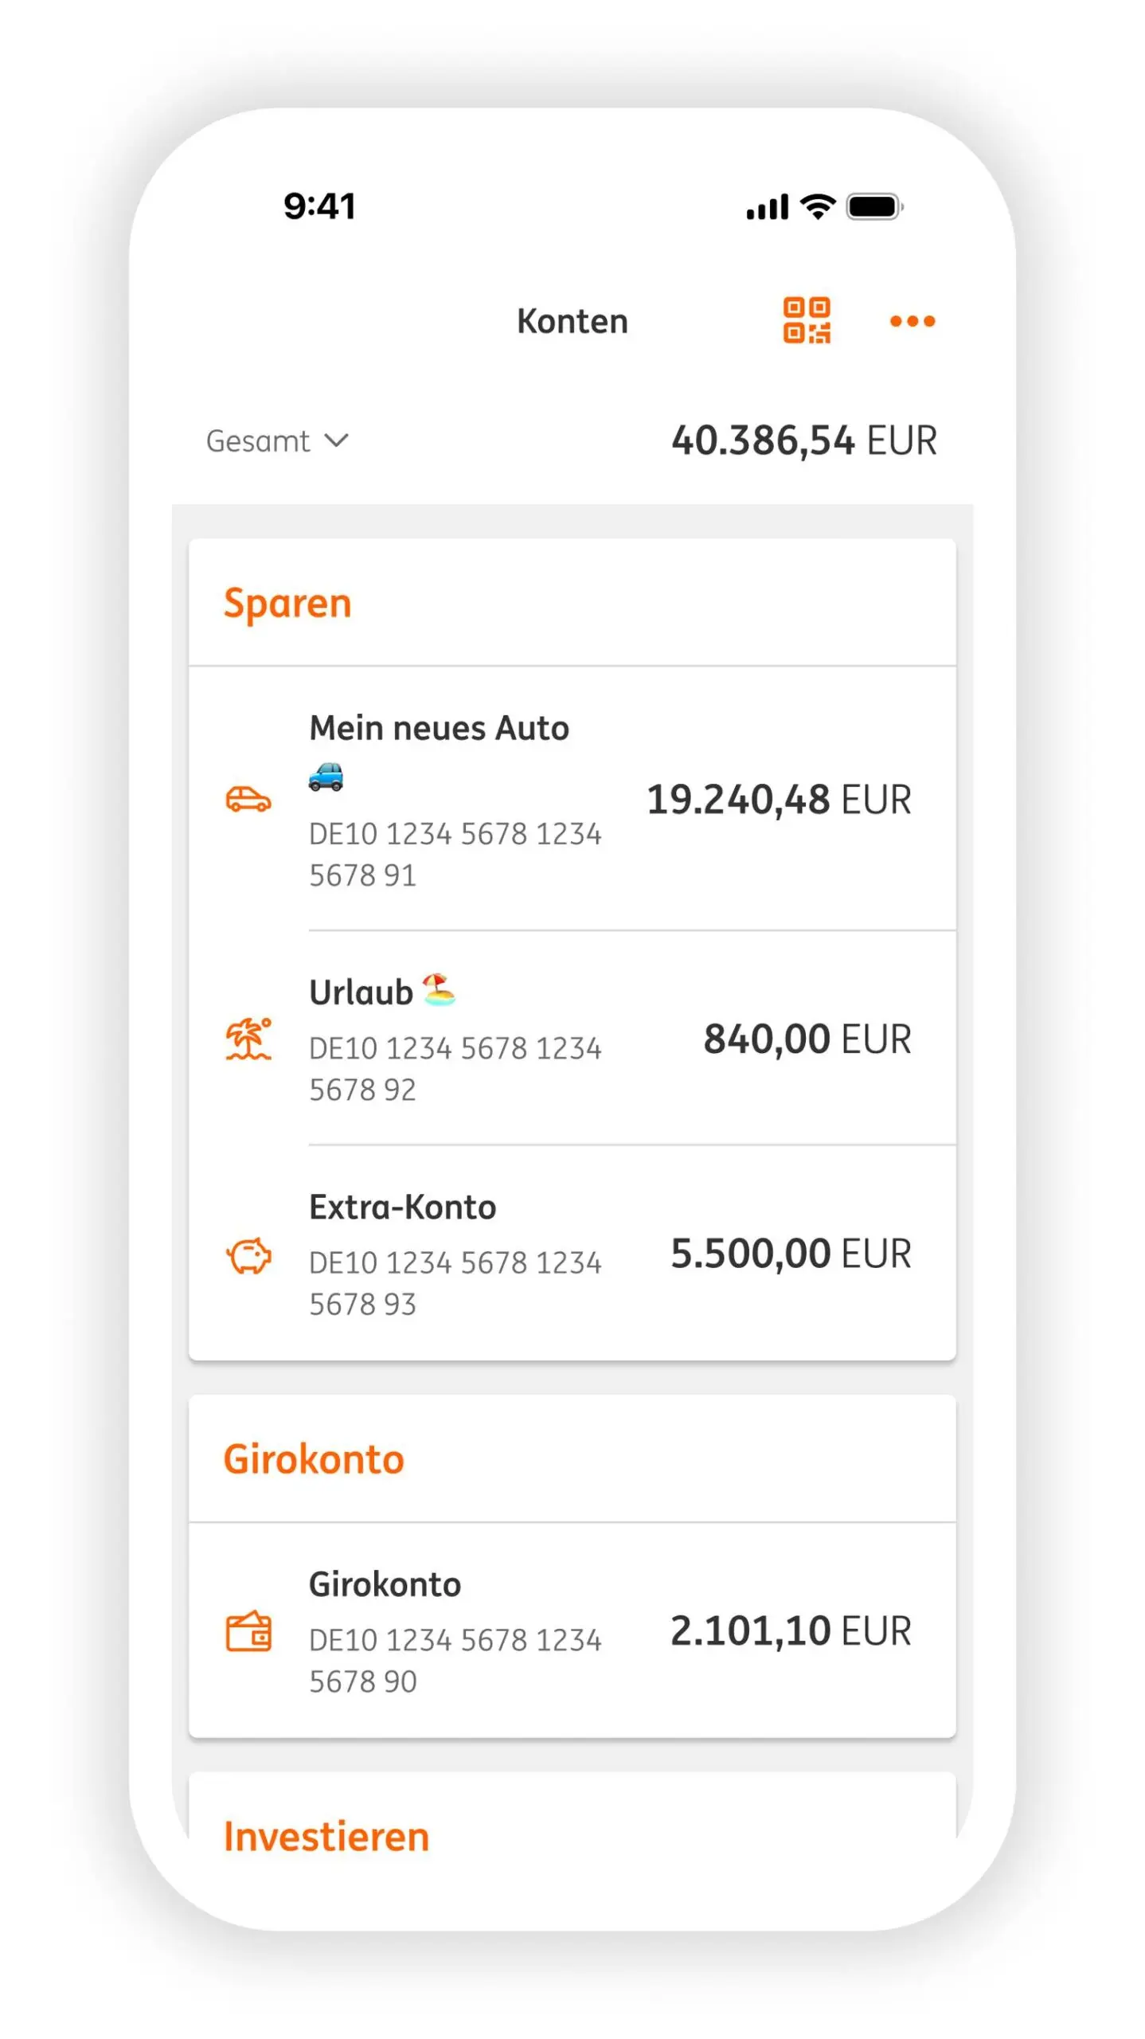
Task: Tap the palm tree vacation icon
Action: tap(248, 1038)
